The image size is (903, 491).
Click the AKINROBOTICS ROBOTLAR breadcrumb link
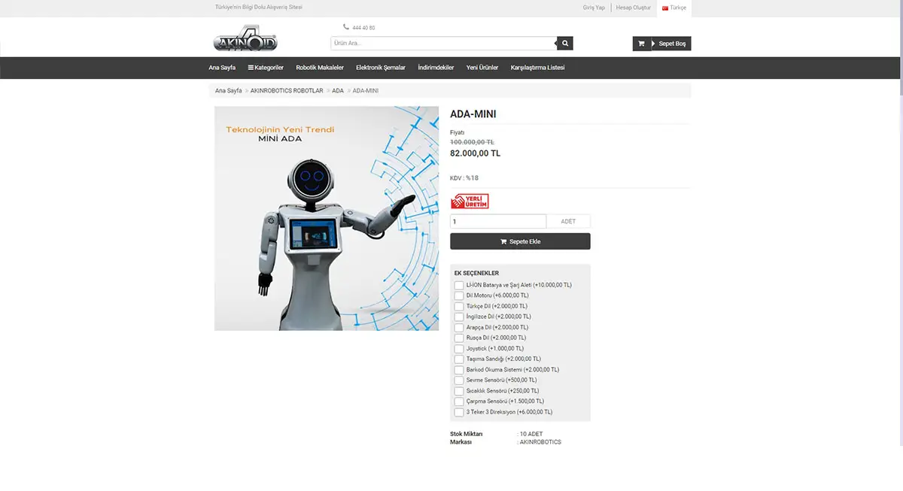287,90
